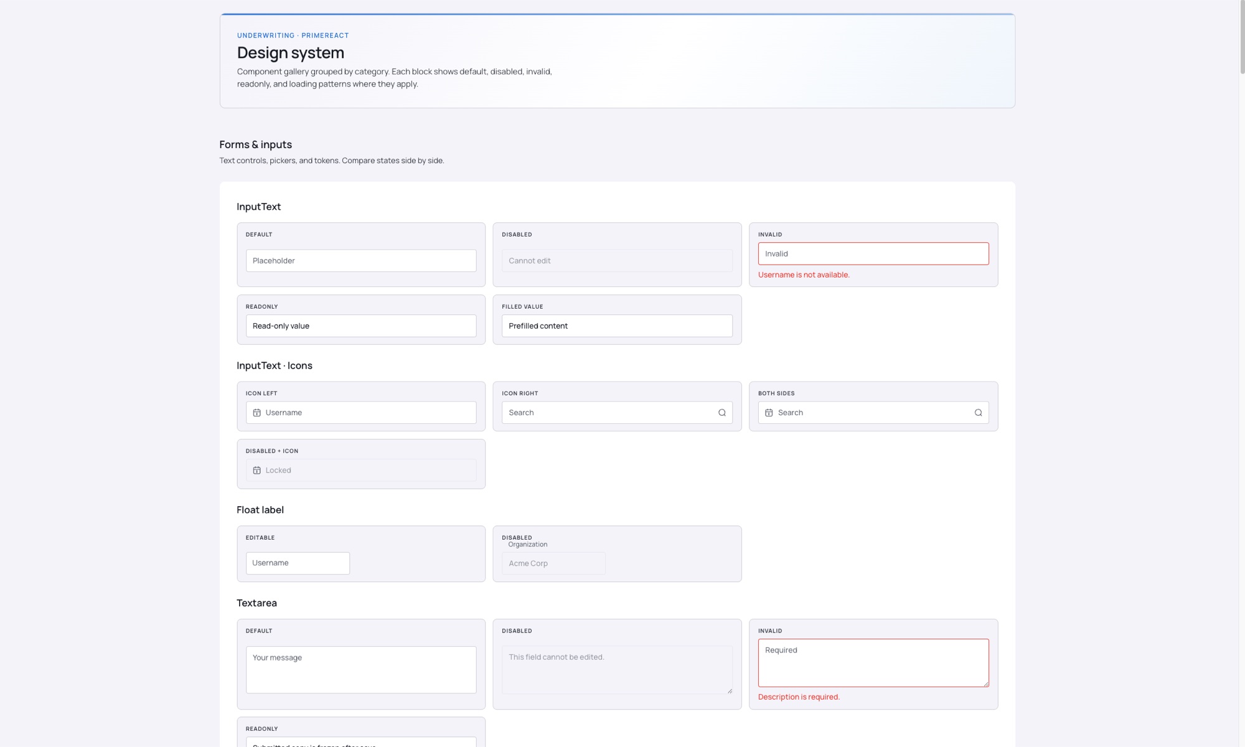The width and height of the screenshot is (1245, 747).
Task: Click the EDITABLE card label
Action: point(260,538)
